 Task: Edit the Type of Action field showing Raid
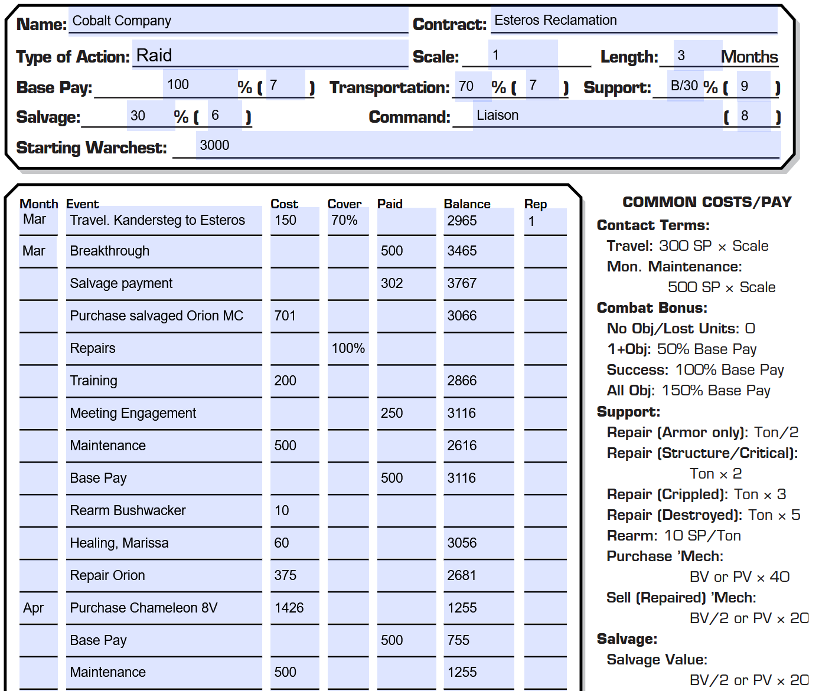pyautogui.click(x=270, y=54)
